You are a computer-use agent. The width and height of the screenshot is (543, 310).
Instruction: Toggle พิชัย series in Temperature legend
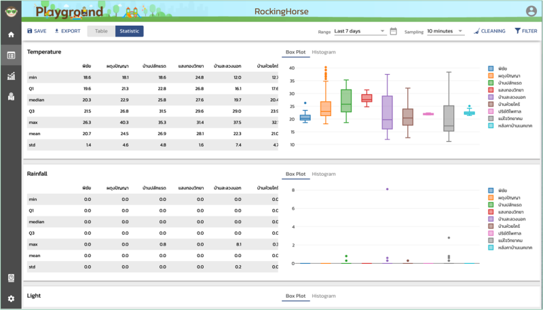(x=491, y=69)
